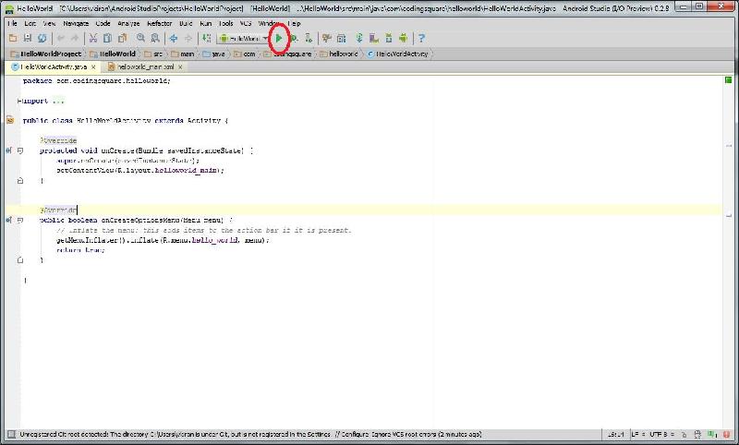Change UTF-8 file encoding in status bar
Screen dimensions: 739x445
pyautogui.click(x=661, y=434)
